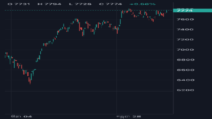
Task: Click the 7400 price axis label
Action: [x=185, y=29]
